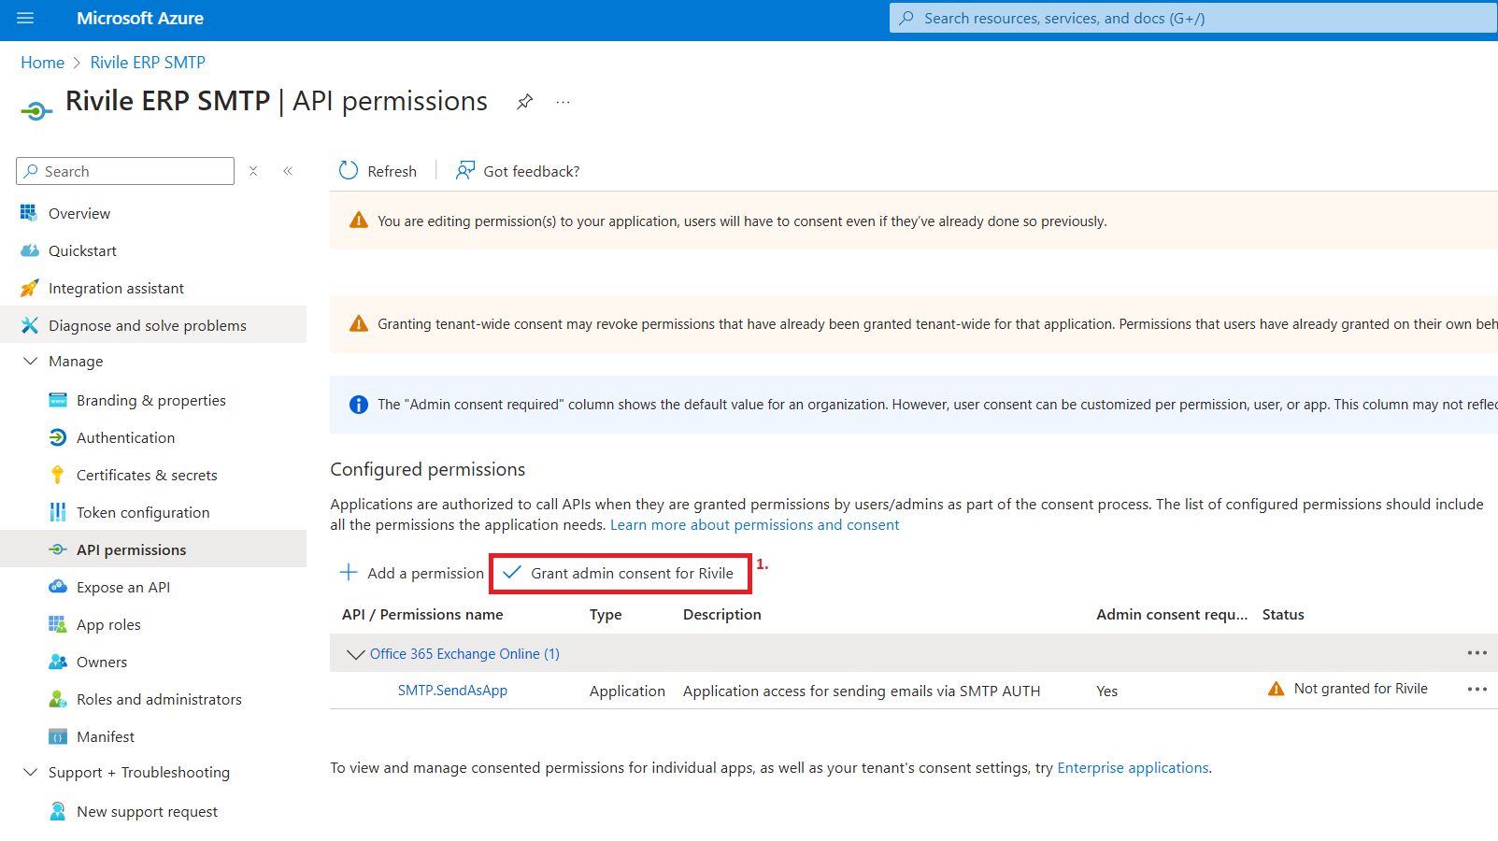
Task: Collapse the sidebar with double chevron
Action: pos(288,171)
